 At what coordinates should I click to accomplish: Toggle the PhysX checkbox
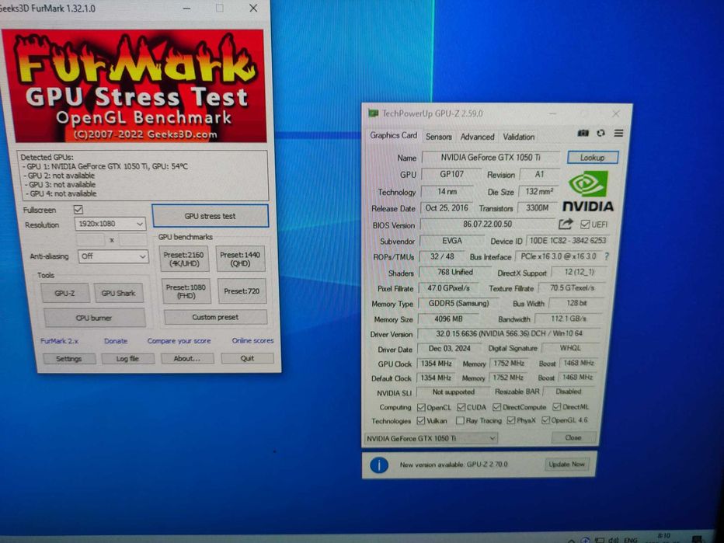tap(511, 420)
